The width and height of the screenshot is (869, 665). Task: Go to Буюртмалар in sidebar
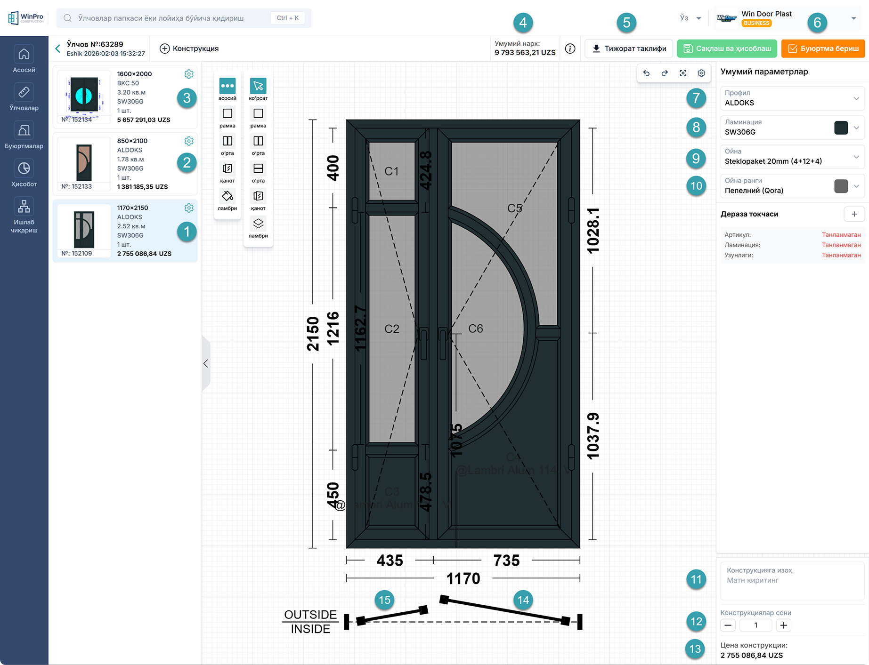pos(24,136)
